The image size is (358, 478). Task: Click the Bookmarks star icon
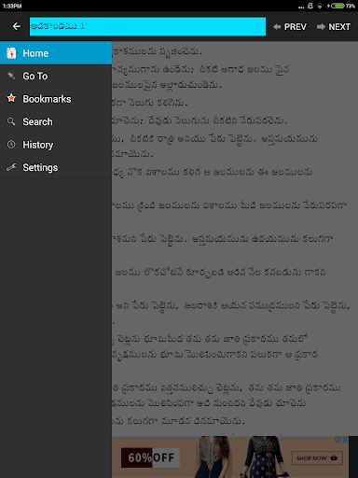(x=11, y=98)
